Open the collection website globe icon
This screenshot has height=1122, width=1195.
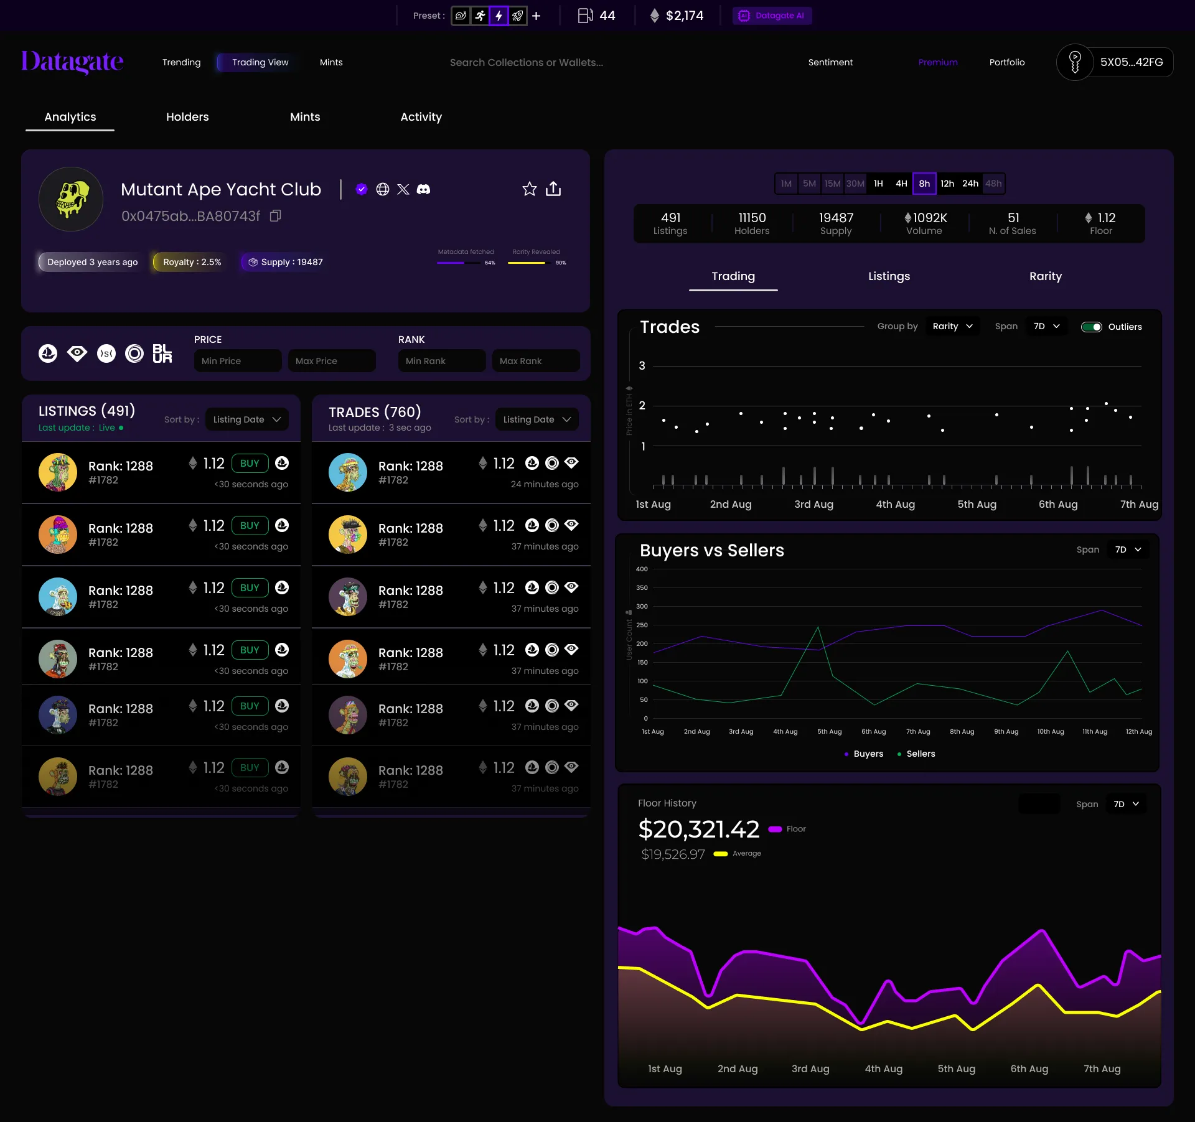383,189
